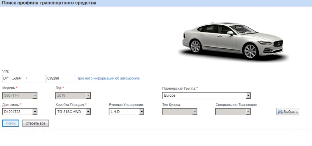This screenshot has width=312, height=146.
Task: Click the Коробка Передач: label
Action: (71, 105)
